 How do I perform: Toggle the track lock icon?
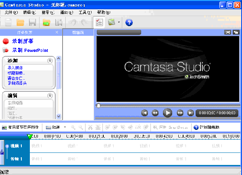pos(2,152)
